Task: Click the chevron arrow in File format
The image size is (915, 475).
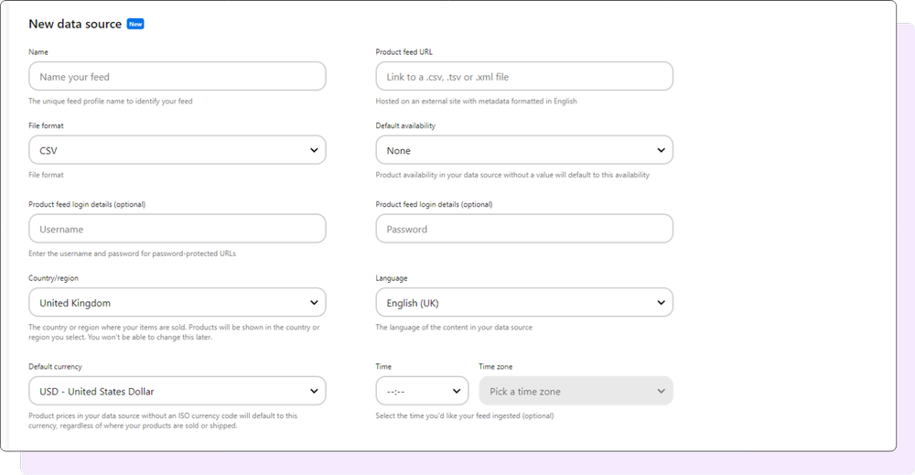Action: point(314,150)
